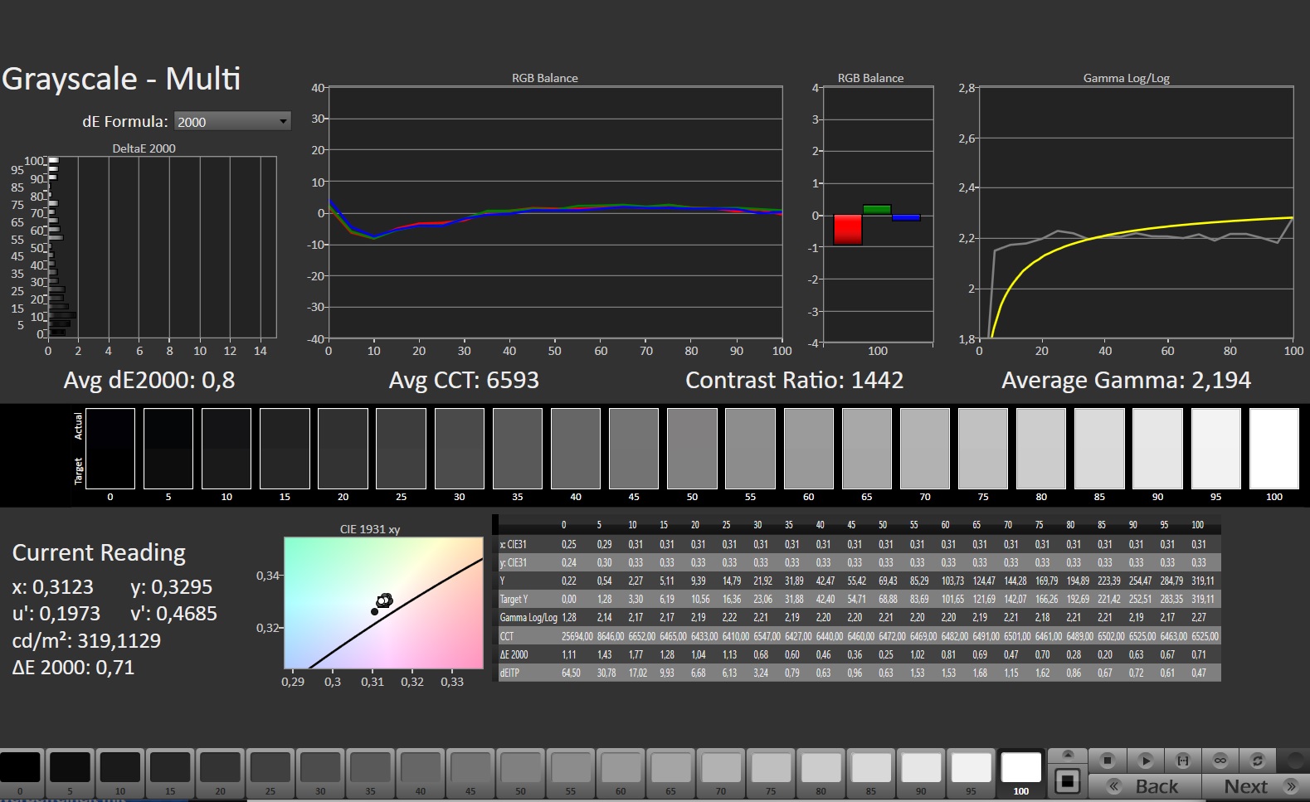Select the 15 gray patch selector button

pyautogui.click(x=170, y=773)
